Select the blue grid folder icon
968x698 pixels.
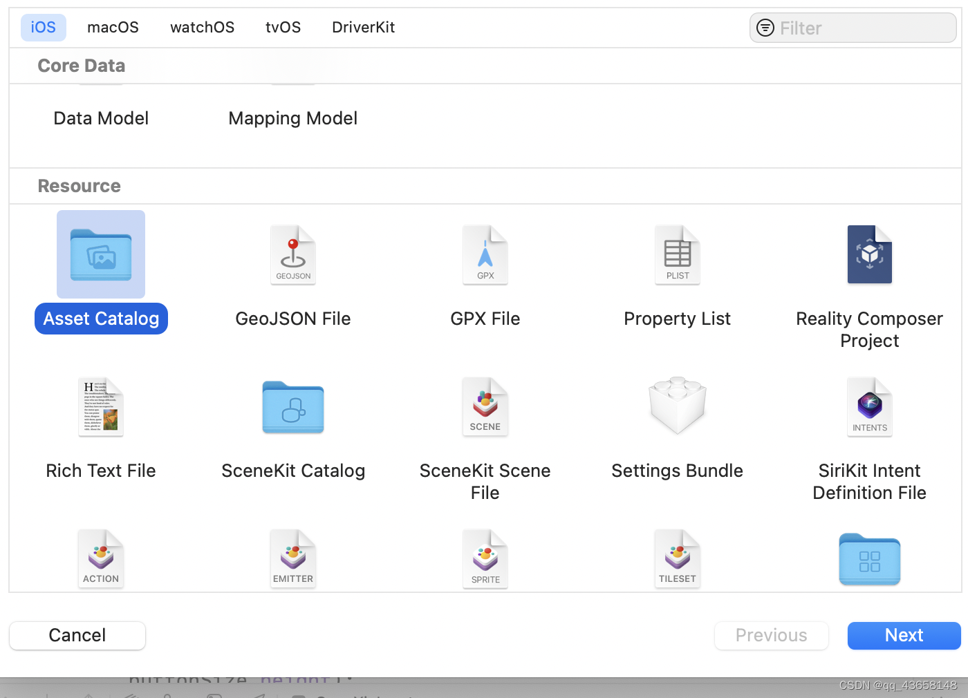870,559
